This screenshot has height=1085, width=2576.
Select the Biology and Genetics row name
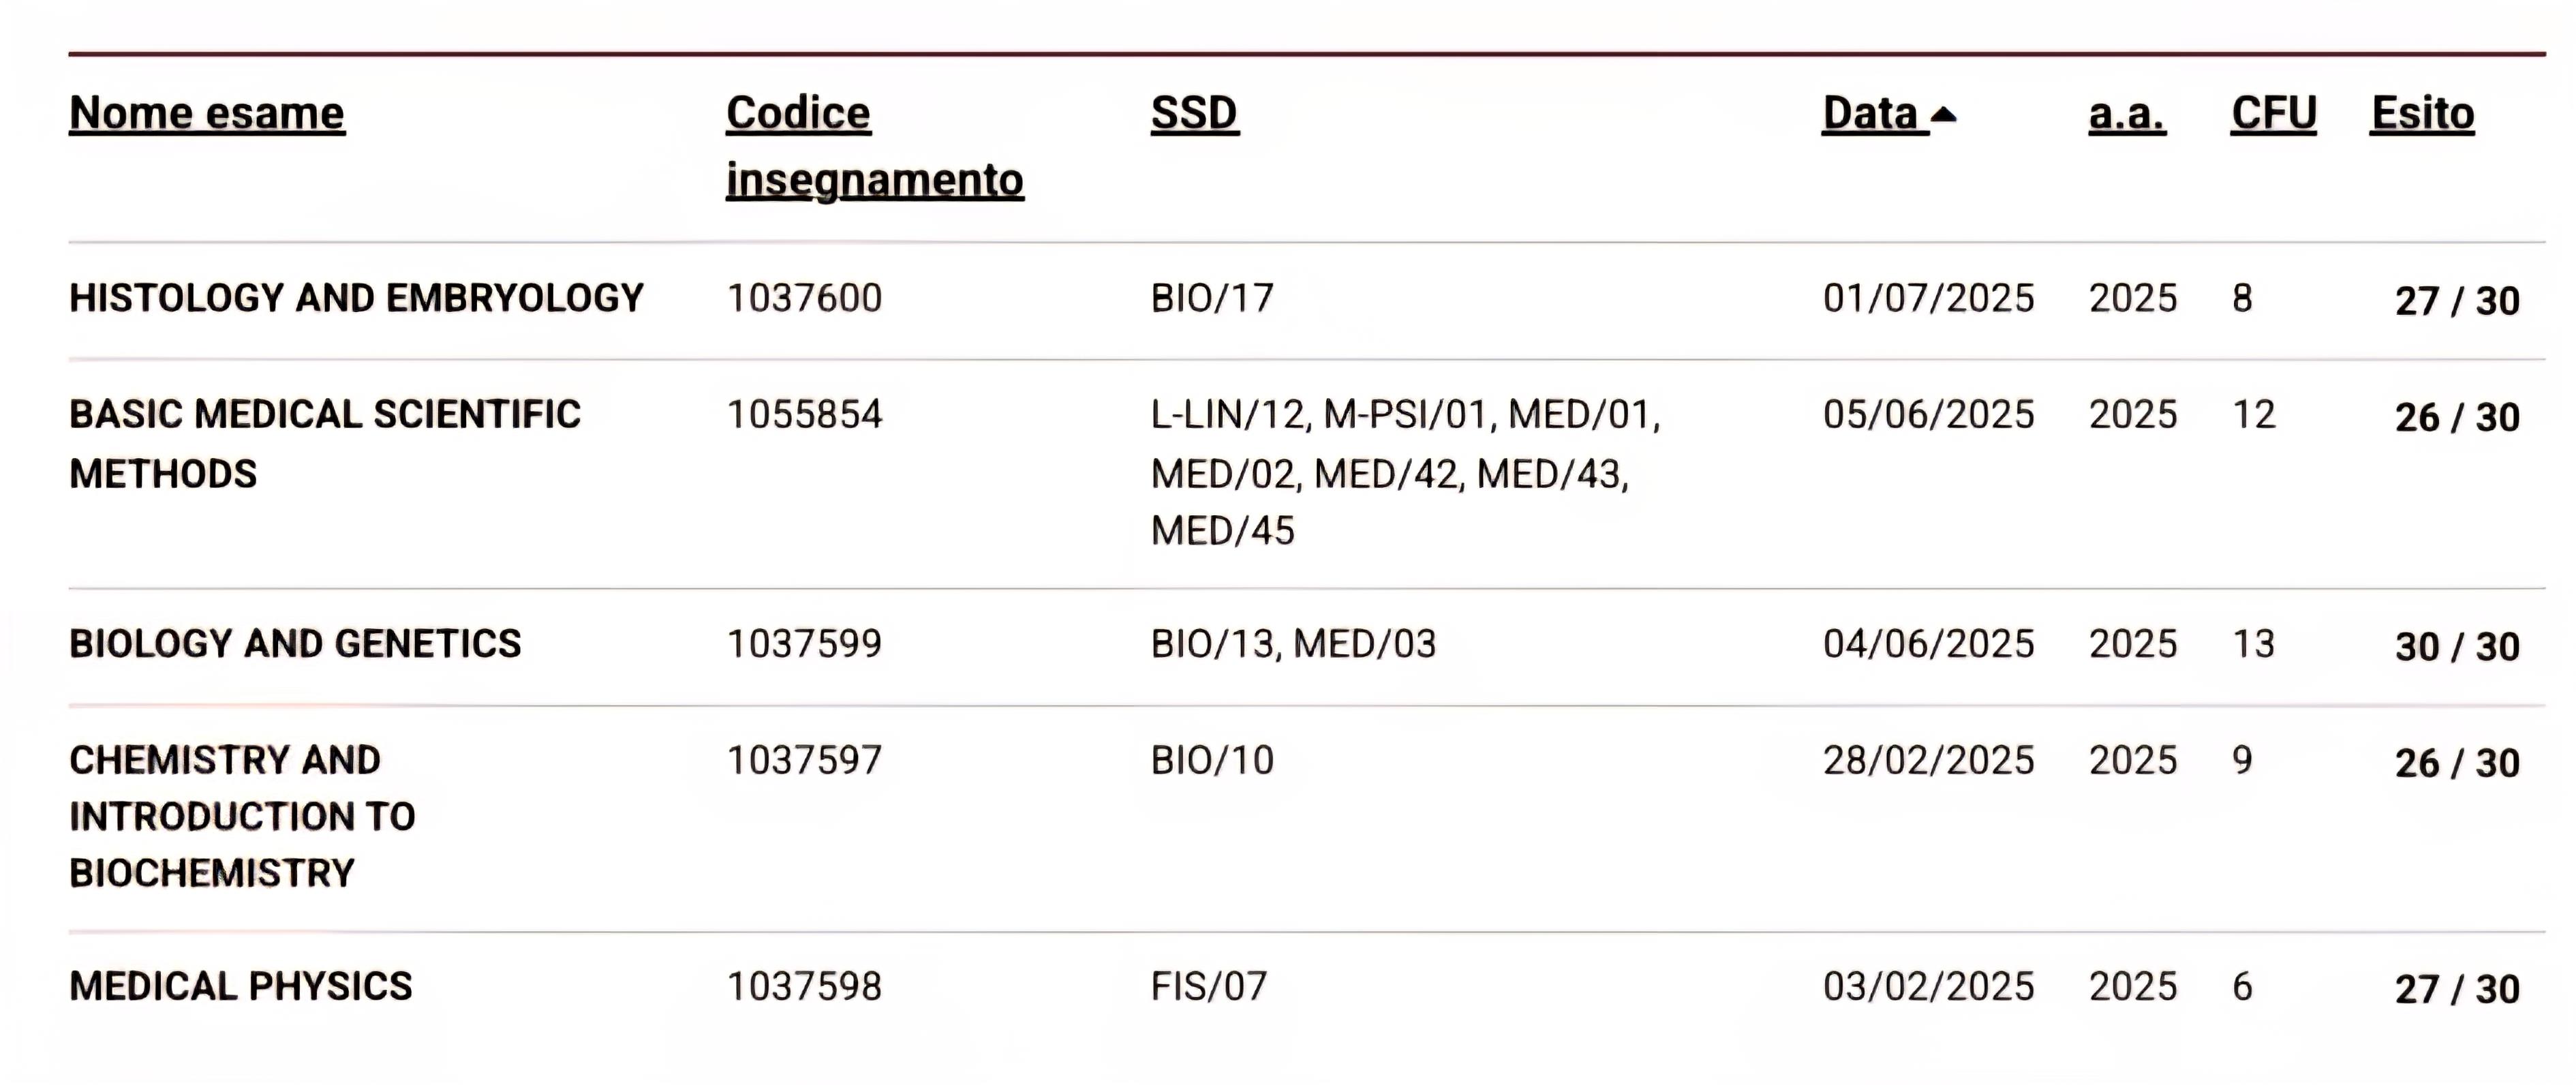click(295, 644)
